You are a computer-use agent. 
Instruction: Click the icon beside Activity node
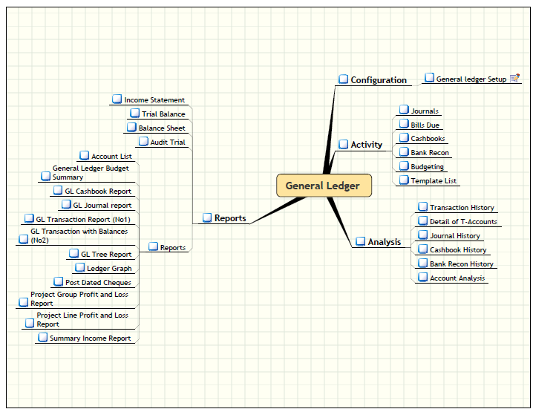(343, 144)
